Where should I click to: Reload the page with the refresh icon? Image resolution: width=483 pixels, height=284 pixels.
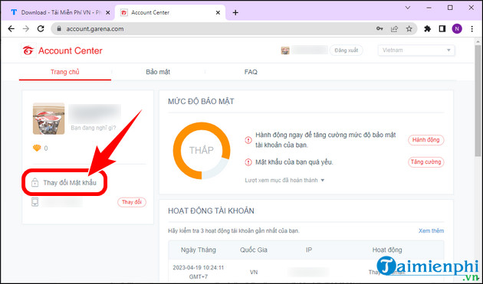coord(41,29)
